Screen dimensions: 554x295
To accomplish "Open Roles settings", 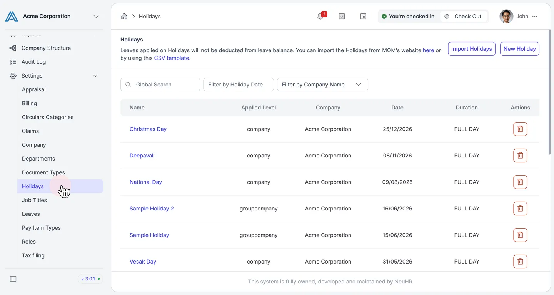I will click(60, 242).
